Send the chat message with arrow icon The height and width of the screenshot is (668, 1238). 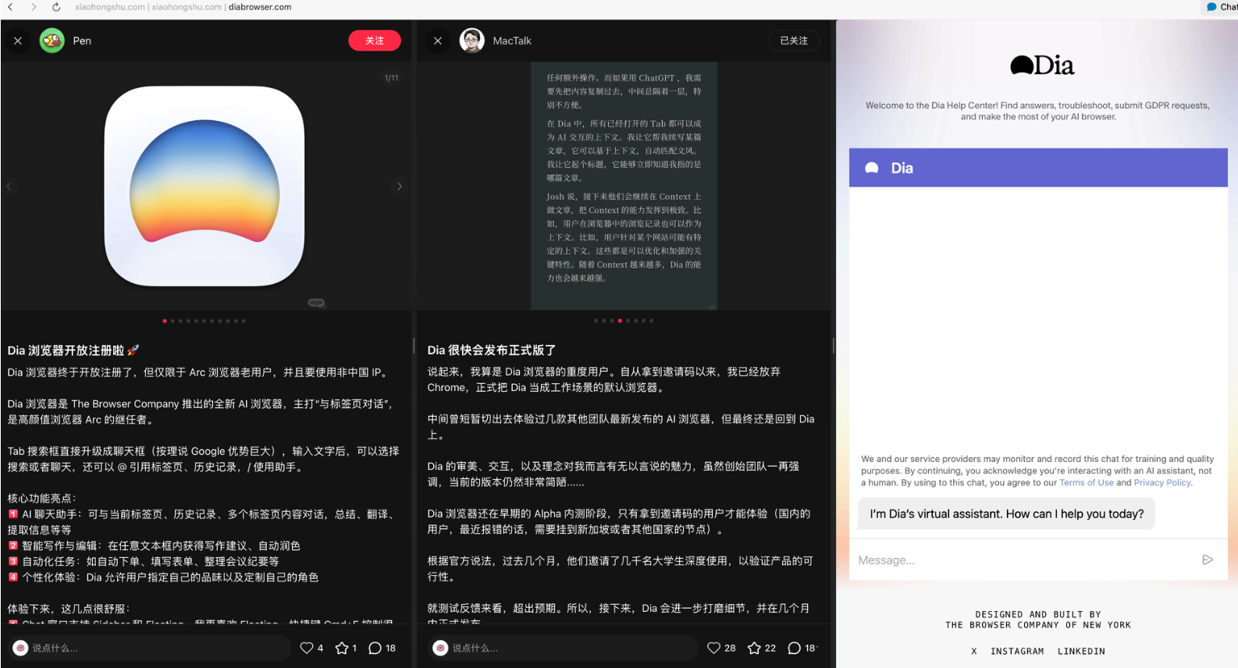pos(1208,560)
